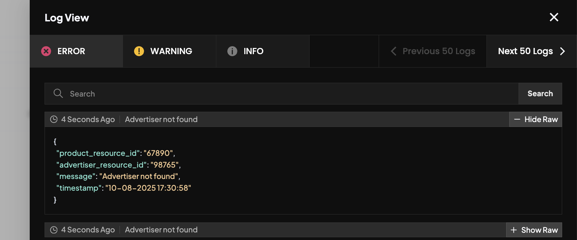The image size is (577, 240).
Task: Click the magnifying glass in search bar
Action: (58, 93)
